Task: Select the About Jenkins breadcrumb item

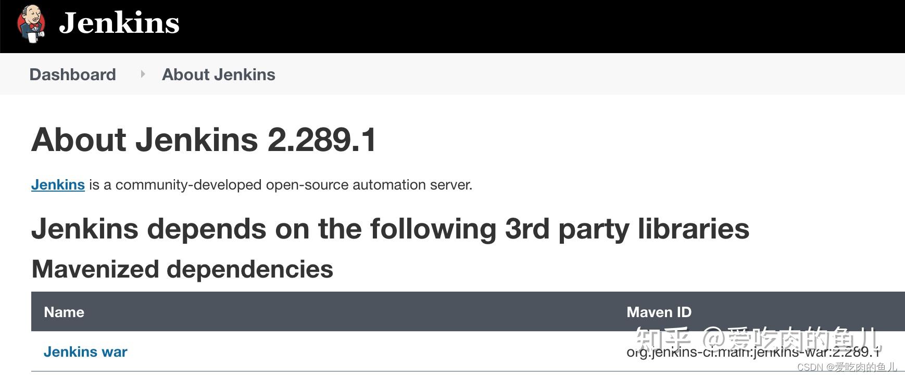Action: click(218, 74)
